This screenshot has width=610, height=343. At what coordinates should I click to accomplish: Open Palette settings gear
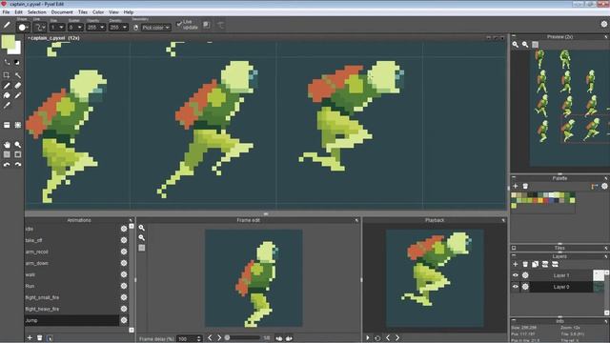pyautogui.click(x=604, y=186)
